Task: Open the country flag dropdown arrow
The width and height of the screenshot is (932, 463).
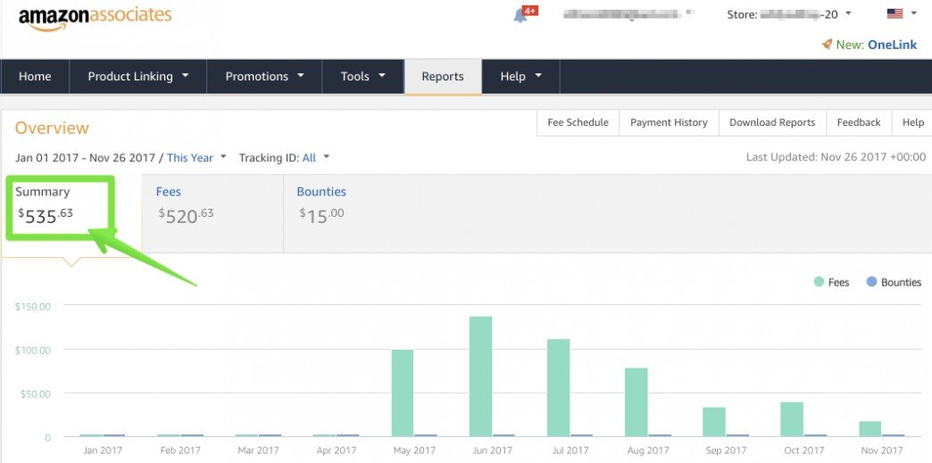Action: pos(914,13)
